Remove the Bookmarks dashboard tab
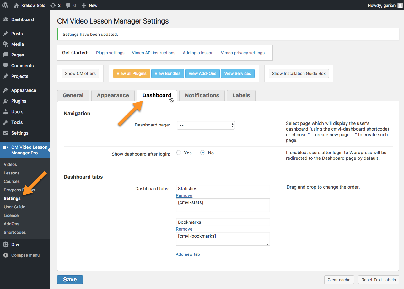 pos(184,229)
